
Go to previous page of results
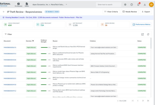click(x=138, y=101)
